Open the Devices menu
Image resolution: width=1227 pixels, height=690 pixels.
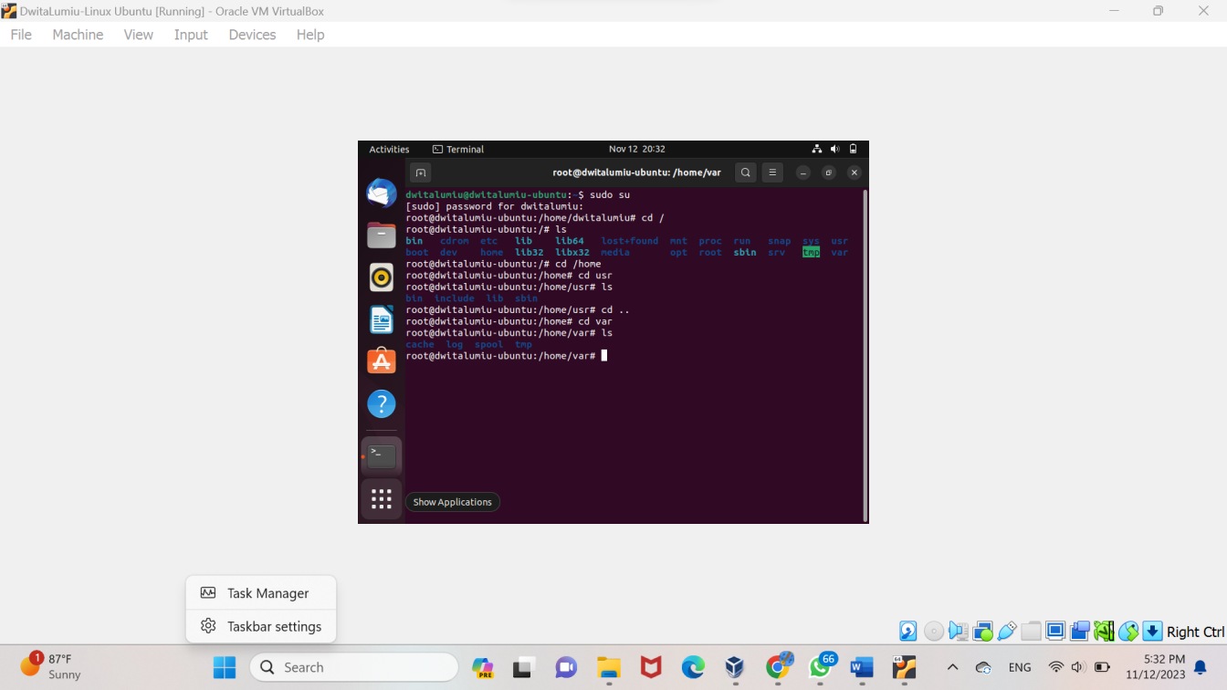tap(252, 35)
